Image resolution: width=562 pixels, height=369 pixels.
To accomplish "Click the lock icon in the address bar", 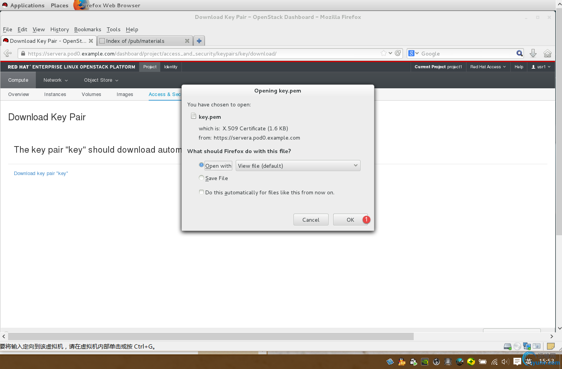I will tap(23, 54).
